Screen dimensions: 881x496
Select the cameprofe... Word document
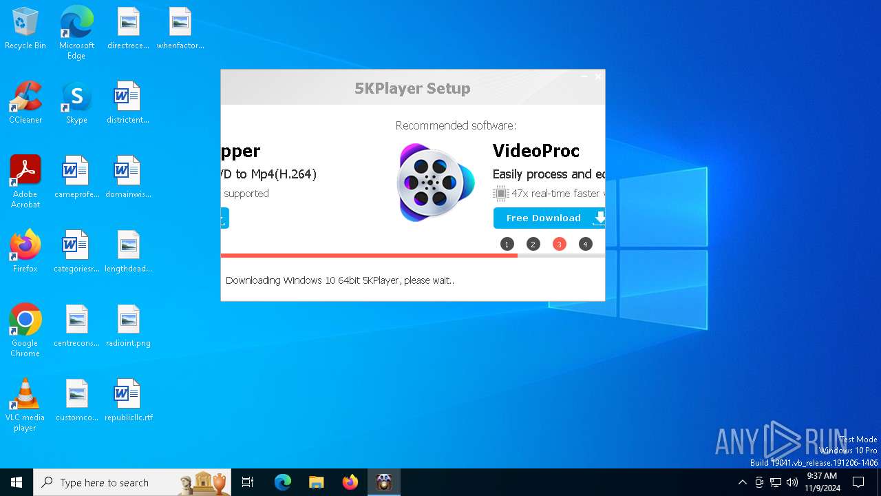pyautogui.click(x=76, y=177)
